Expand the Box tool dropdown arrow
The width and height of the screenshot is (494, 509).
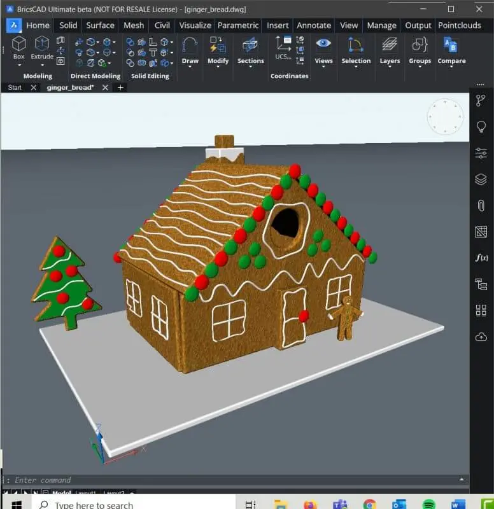(x=19, y=66)
